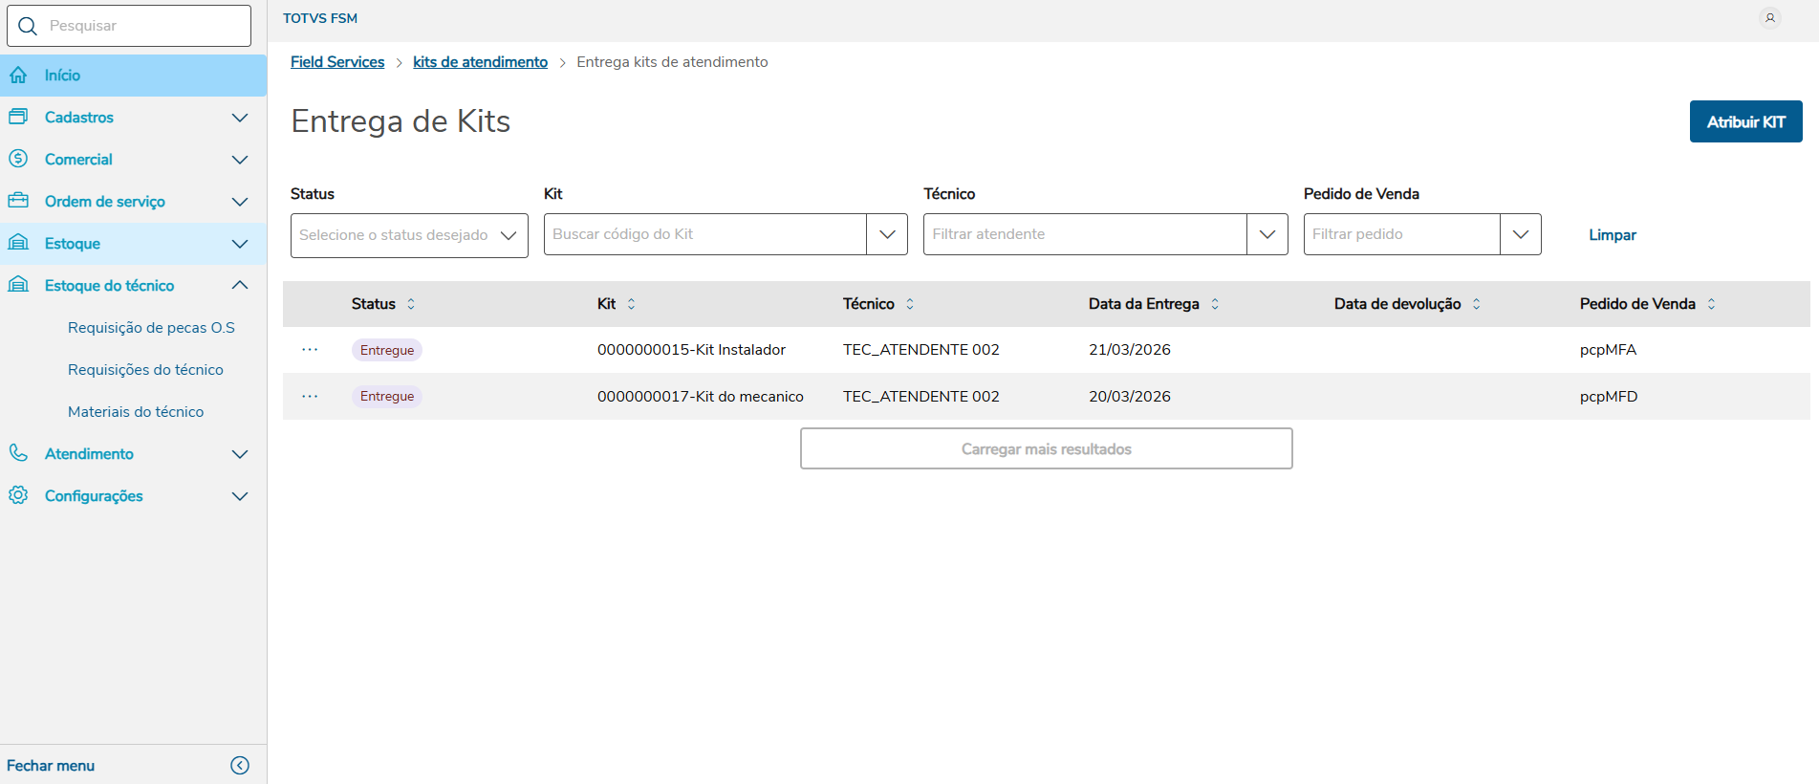This screenshot has height=784, width=1819.
Task: Click the Limpar filters link
Action: 1612,235
